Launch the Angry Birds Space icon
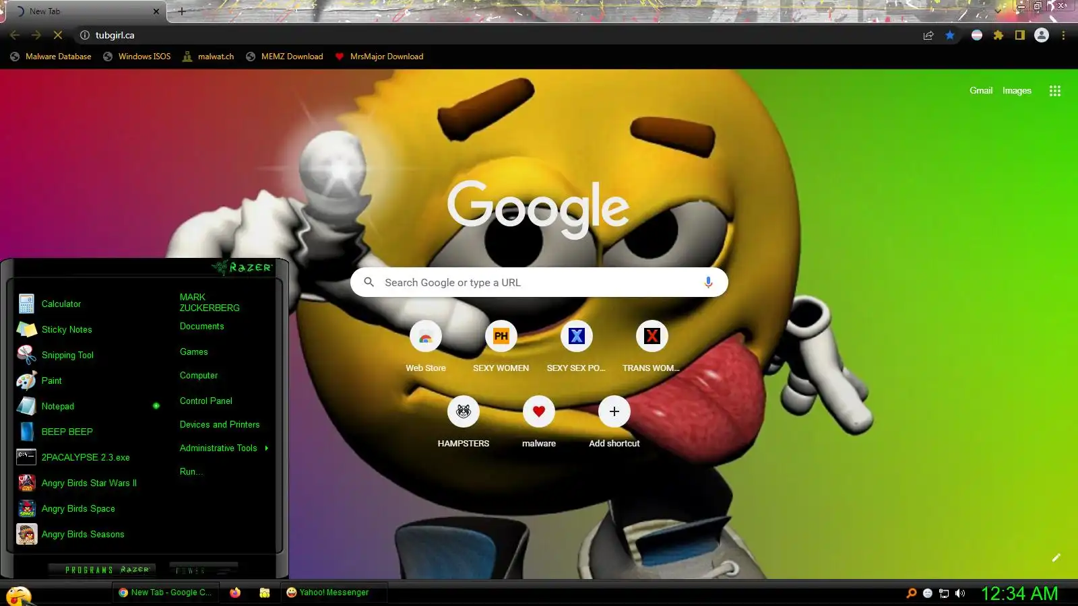Image resolution: width=1078 pixels, height=606 pixels. point(26,508)
